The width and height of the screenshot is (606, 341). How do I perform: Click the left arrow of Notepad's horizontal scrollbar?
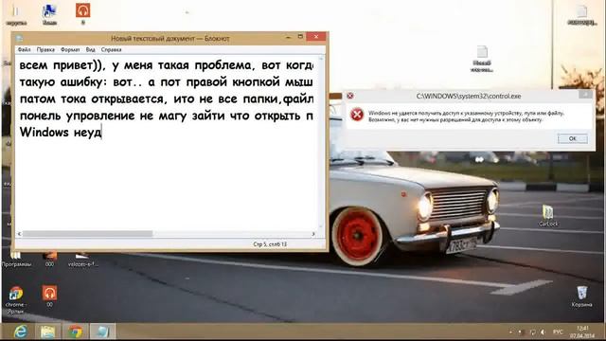pyautogui.click(x=19, y=234)
